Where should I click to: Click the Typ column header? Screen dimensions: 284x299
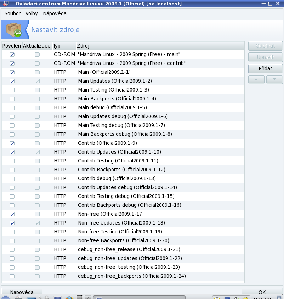tap(64, 46)
